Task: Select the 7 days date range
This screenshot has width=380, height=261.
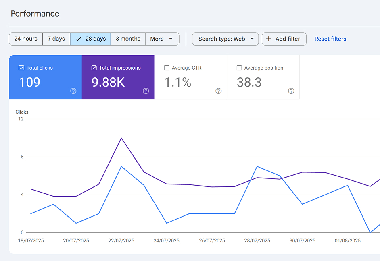Action: (x=56, y=39)
